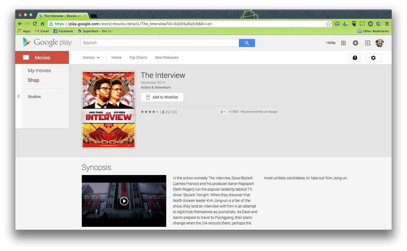Viewport: 407px width, 251px height.
Task: Open the Google Drive extension icon
Action: click(345, 24)
